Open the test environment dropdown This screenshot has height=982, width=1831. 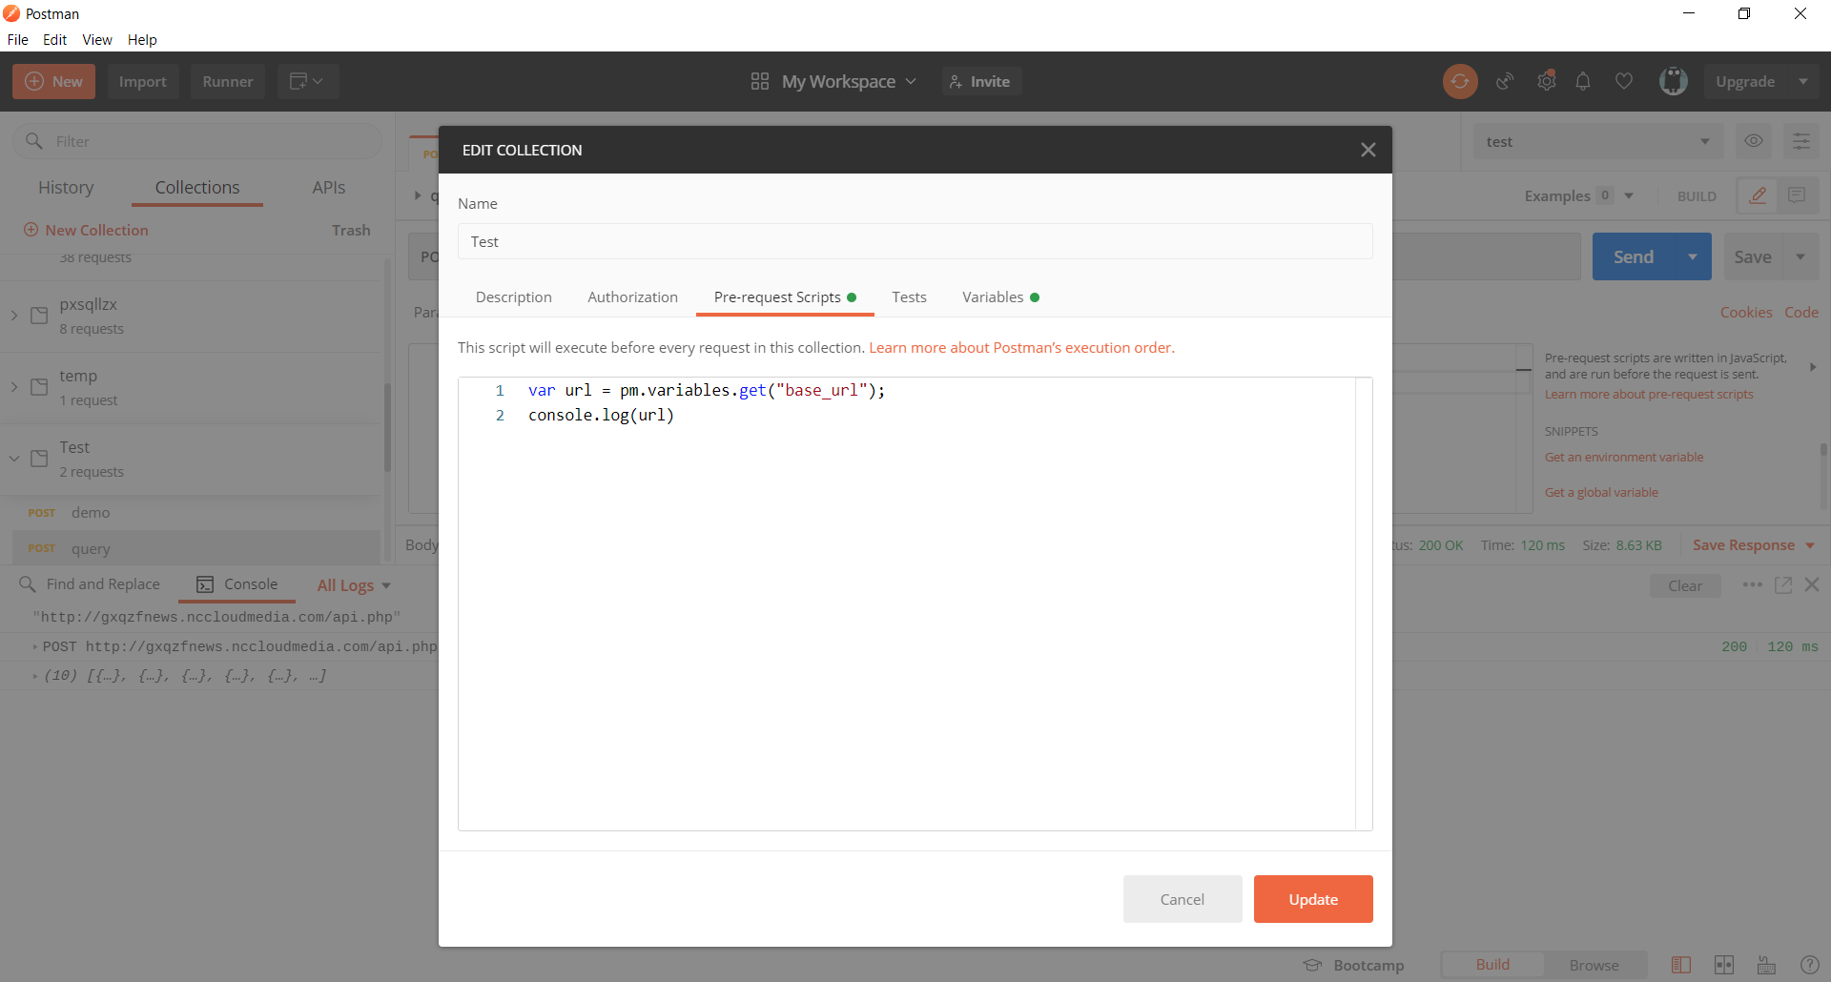(1598, 141)
